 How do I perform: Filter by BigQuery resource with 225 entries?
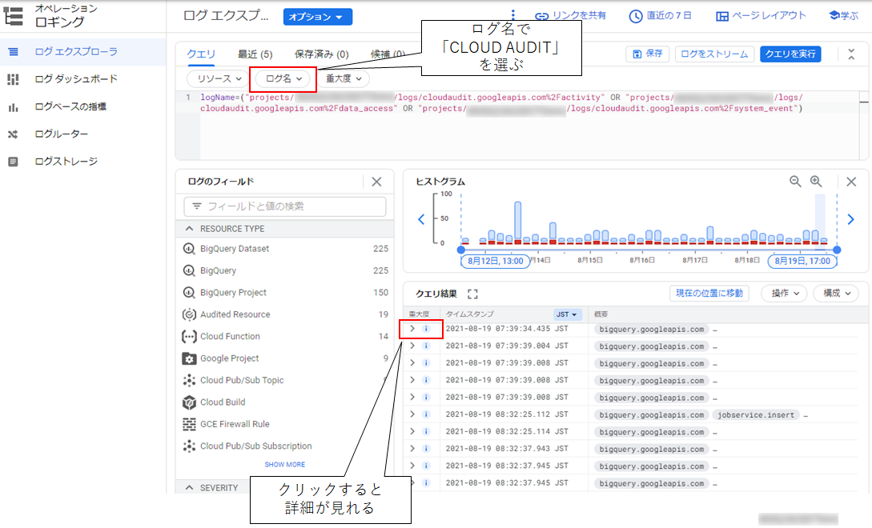click(285, 270)
